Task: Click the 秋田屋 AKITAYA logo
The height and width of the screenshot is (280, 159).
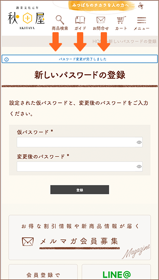Action: click(x=26, y=18)
